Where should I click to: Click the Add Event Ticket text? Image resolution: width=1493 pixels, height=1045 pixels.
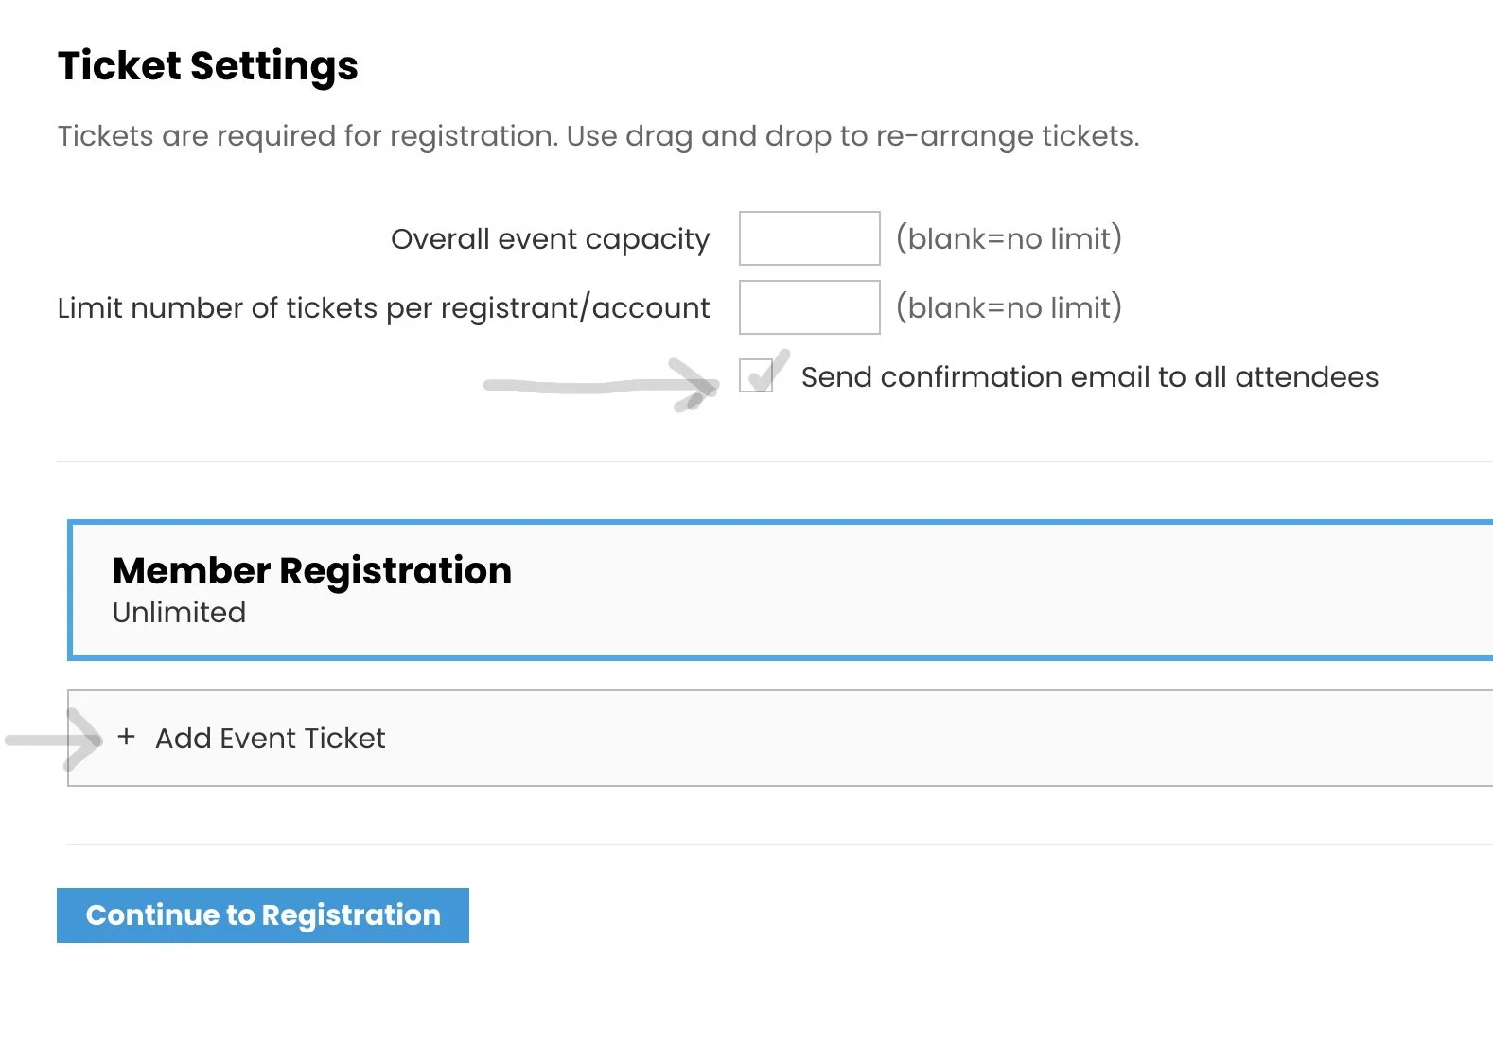(271, 739)
